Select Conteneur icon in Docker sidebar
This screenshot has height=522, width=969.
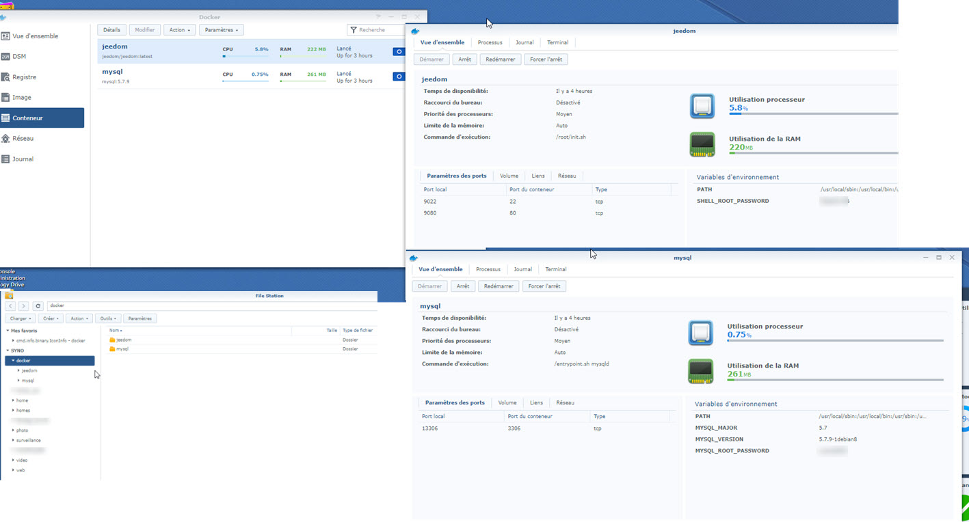point(5,118)
